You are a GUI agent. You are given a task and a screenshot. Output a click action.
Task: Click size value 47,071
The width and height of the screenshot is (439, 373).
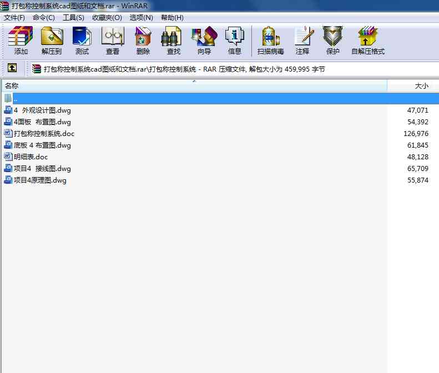pyautogui.click(x=418, y=110)
